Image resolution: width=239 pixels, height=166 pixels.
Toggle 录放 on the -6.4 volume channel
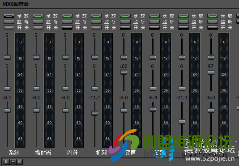coord(154,16)
